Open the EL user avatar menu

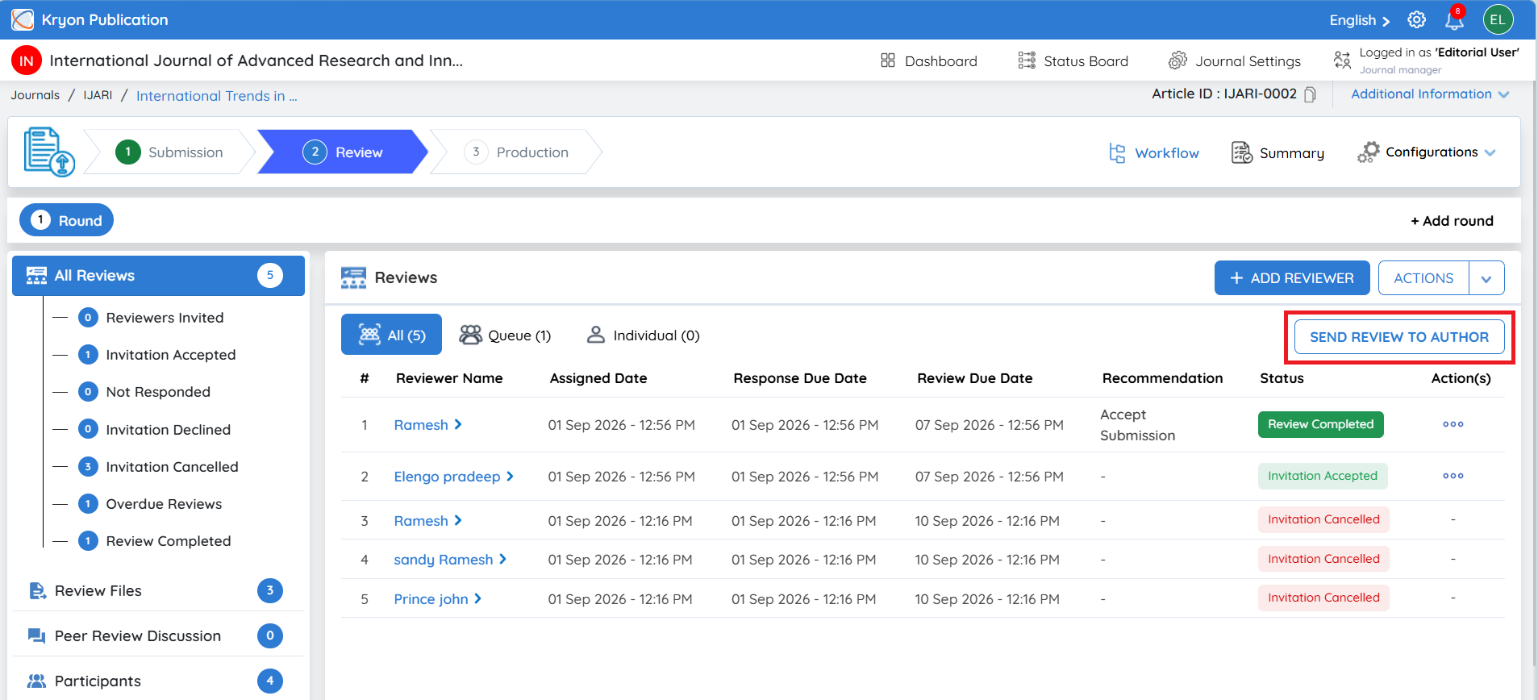pos(1498,19)
